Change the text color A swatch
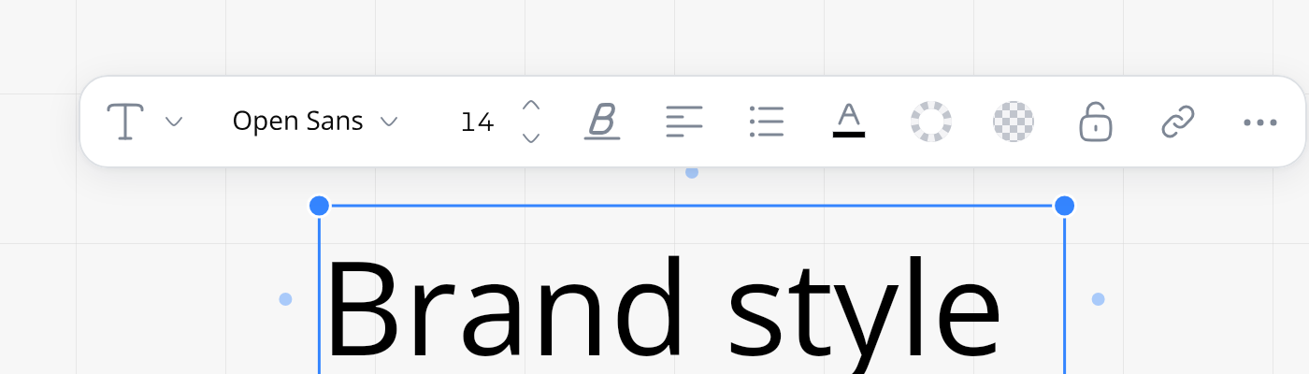The width and height of the screenshot is (1309, 374). pos(849,122)
